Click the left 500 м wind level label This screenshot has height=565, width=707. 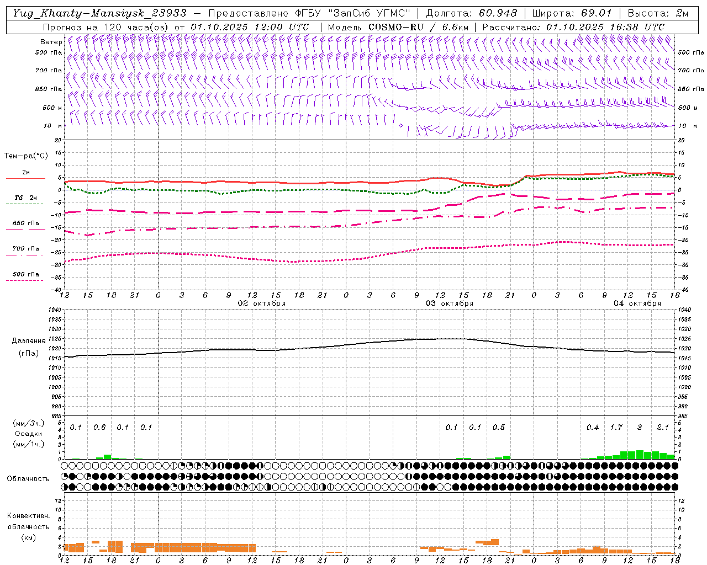[53, 108]
